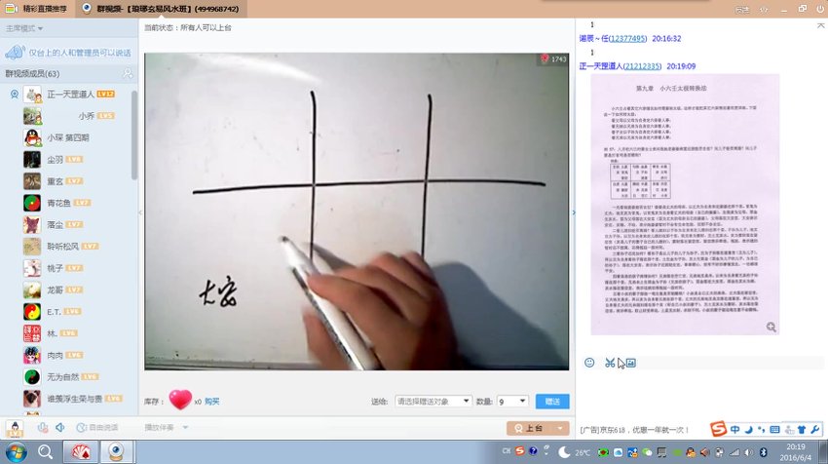Toggle the punctuation mode icon on the IME bar
828x464 pixels.
[762, 429]
